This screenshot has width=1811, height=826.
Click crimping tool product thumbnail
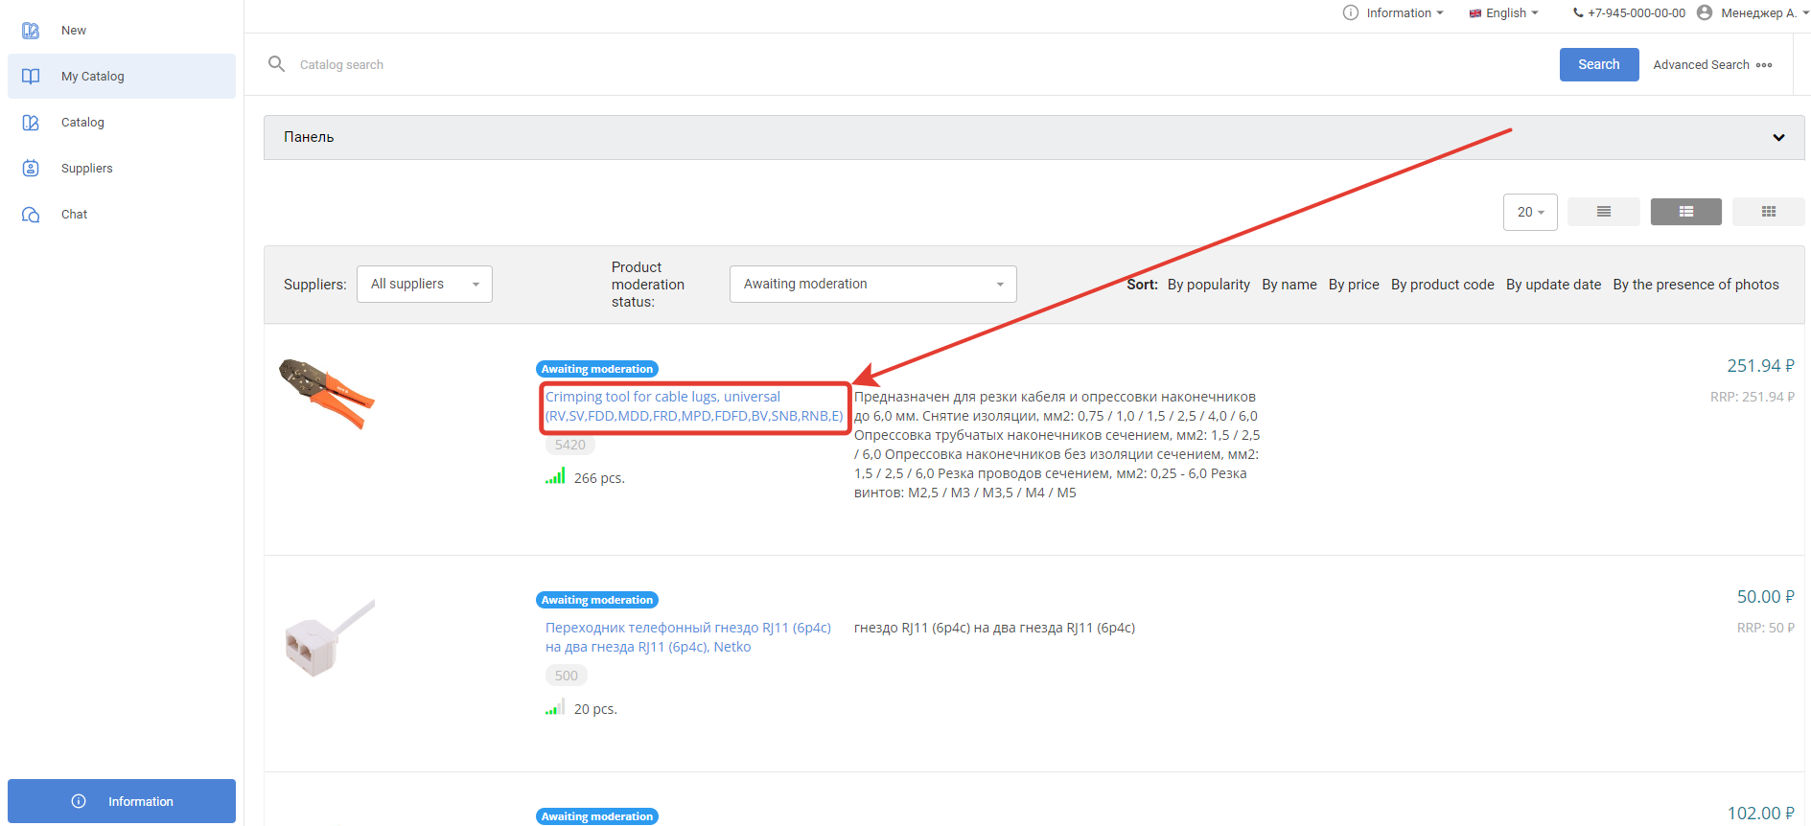[x=326, y=394]
